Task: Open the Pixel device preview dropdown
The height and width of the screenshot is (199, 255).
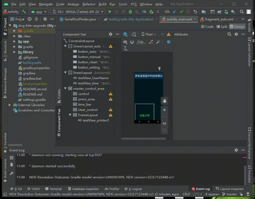Action: pyautogui.click(x=149, y=34)
